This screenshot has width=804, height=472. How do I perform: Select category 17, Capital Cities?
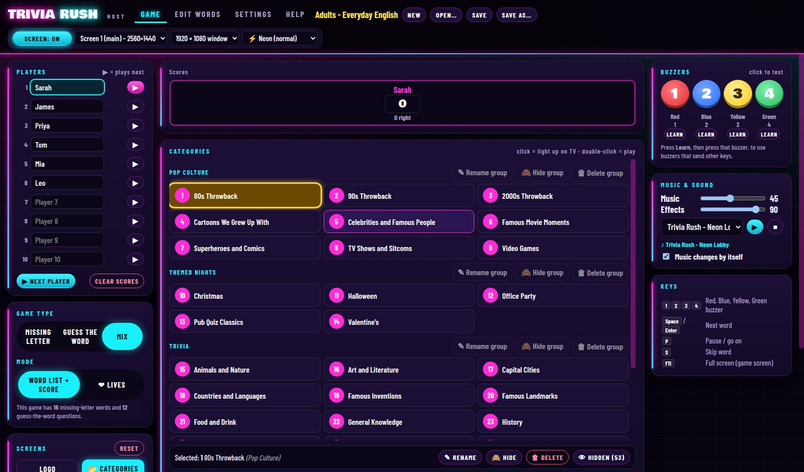click(553, 370)
